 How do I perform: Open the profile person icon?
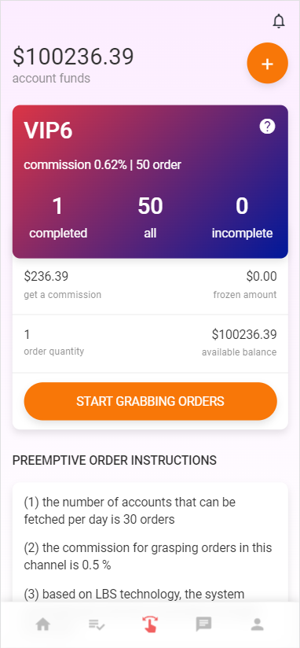click(x=258, y=624)
